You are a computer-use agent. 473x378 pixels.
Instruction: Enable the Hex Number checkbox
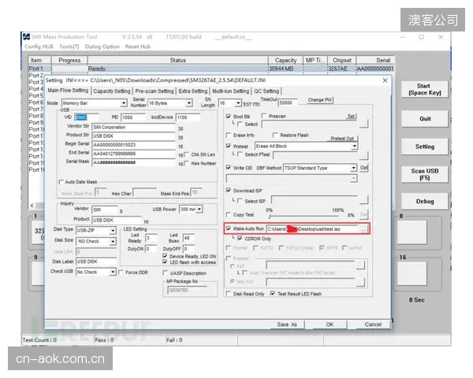point(186,163)
